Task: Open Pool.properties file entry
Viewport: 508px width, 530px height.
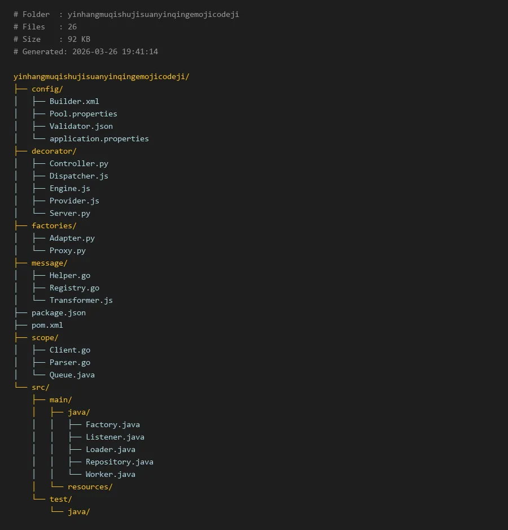Action: 83,114
